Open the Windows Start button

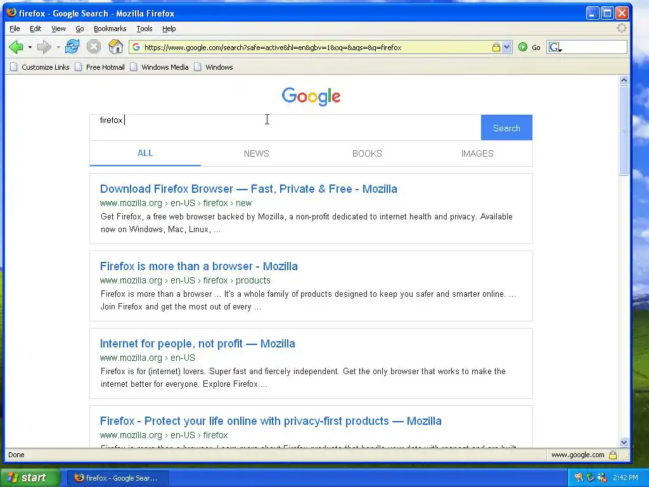(30, 477)
